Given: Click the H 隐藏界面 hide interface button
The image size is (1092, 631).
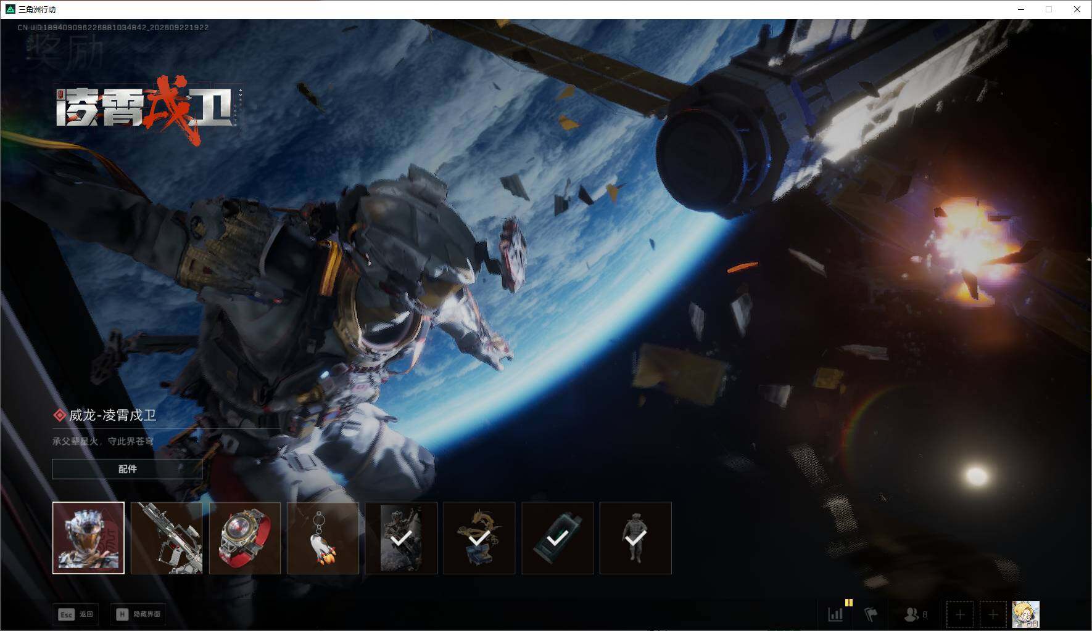Looking at the screenshot, I should 139,614.
